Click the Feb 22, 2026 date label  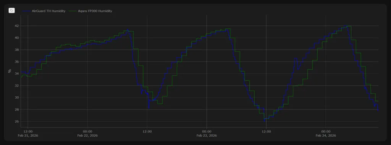87,135
